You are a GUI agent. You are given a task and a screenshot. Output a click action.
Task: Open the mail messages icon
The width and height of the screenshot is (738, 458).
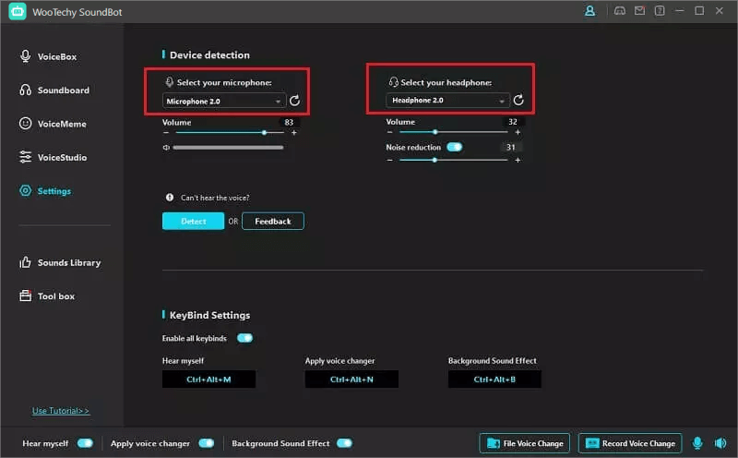(x=639, y=11)
